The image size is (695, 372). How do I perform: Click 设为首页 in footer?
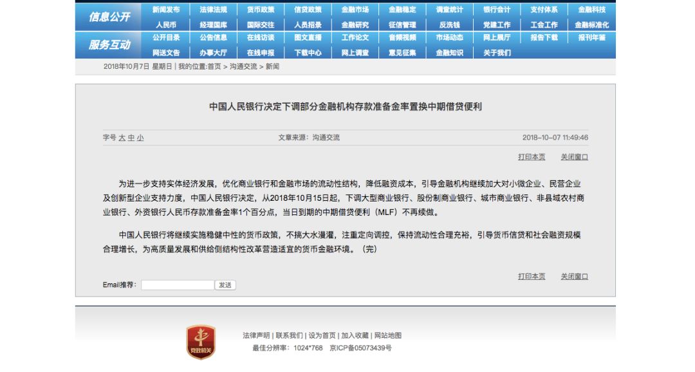pos(322,336)
